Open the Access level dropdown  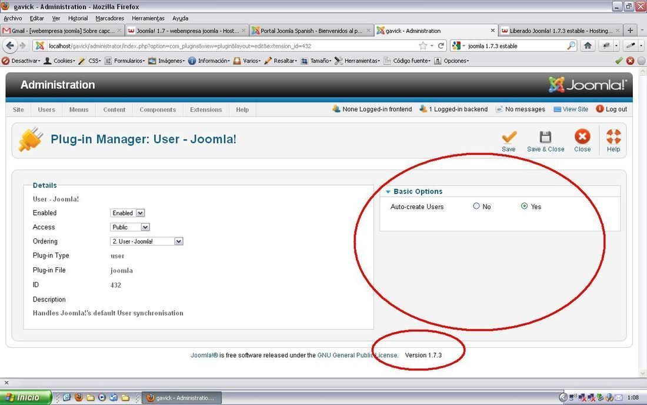coord(129,227)
